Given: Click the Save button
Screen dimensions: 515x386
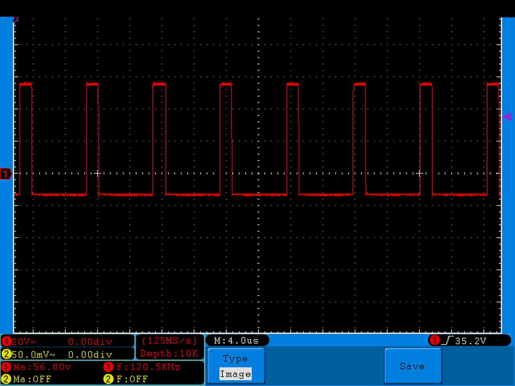Looking at the screenshot, I should pos(413,365).
